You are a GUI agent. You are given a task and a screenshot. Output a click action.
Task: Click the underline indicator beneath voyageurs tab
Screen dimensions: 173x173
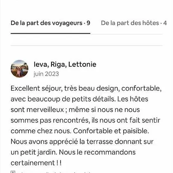tap(50, 33)
